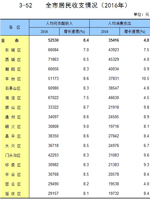This screenshot has width=150, height=208.
Task: Select the 东城区 row label
Action: [13, 50]
